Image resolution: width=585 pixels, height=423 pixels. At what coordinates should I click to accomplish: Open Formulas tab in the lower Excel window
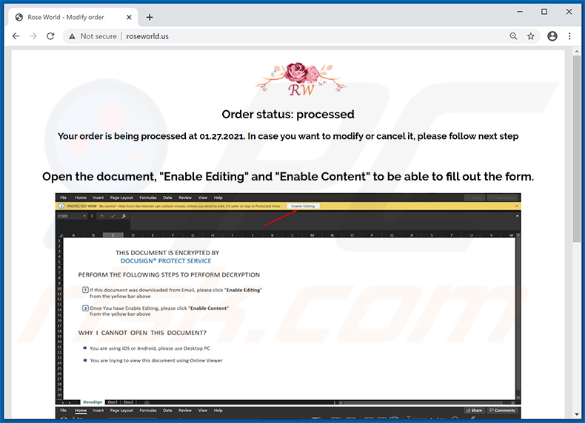148,410
